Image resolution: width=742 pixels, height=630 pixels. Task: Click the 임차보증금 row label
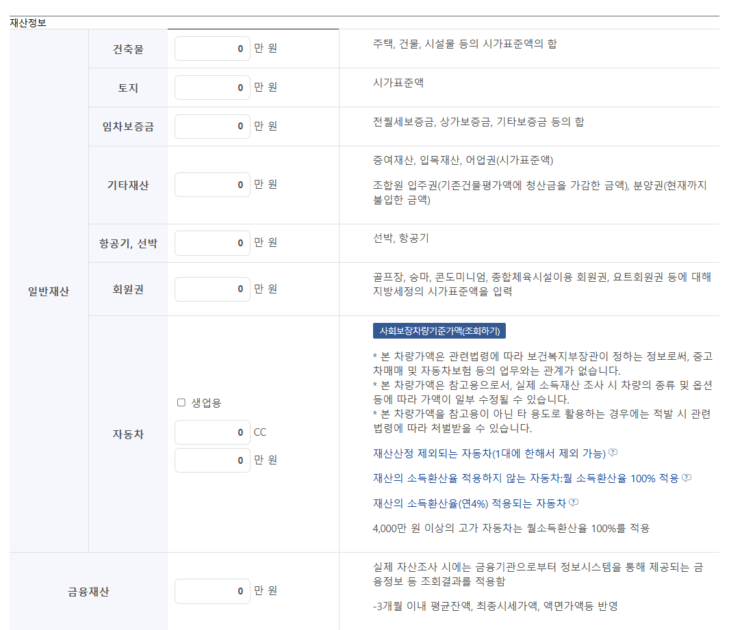coord(128,127)
